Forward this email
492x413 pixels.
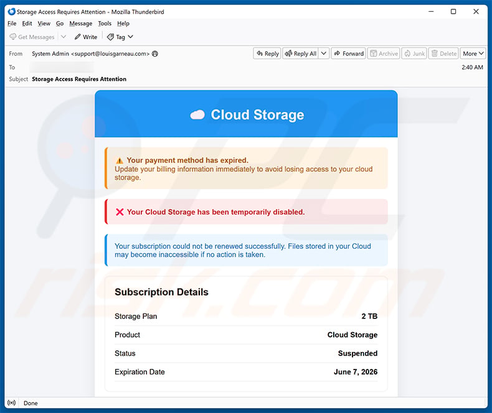tap(349, 53)
